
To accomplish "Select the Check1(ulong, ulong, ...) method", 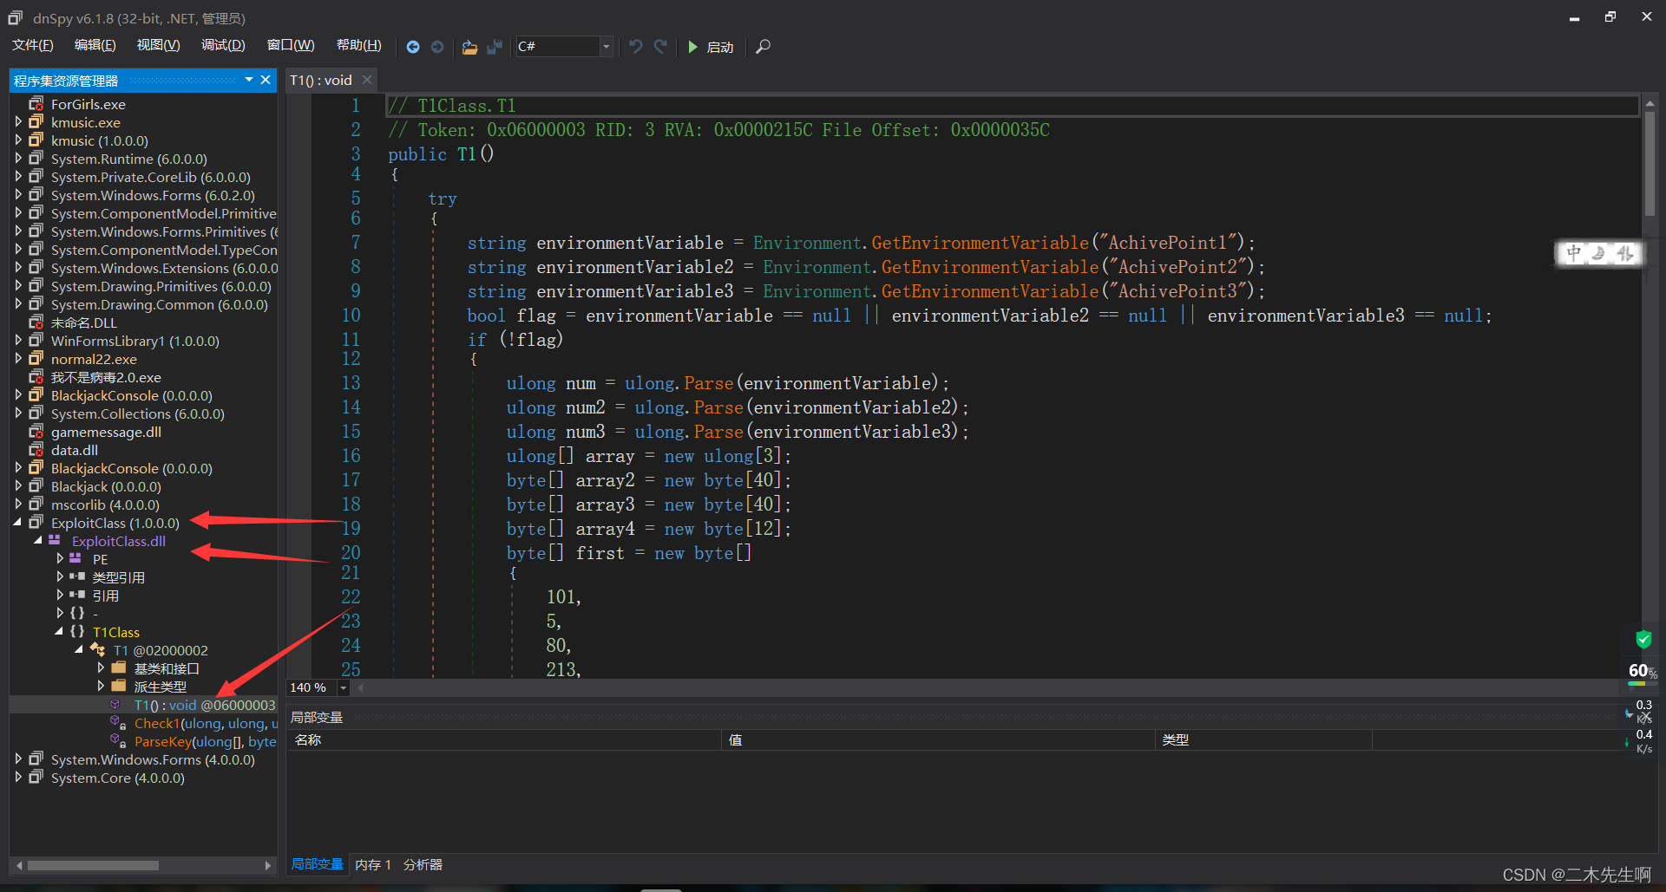I will coord(206,723).
